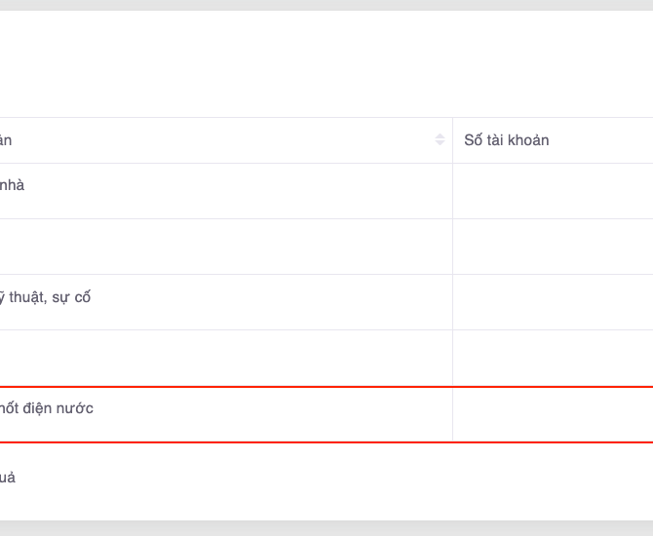Click account number cell below the "nhà" row
Screen dimensions: 653x536
click(553, 247)
